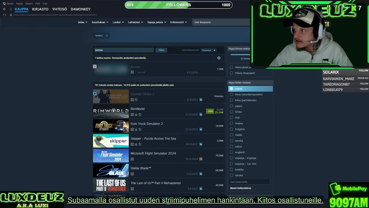Adjust the price range slider
The image size is (369, 208).
click(240, 54)
